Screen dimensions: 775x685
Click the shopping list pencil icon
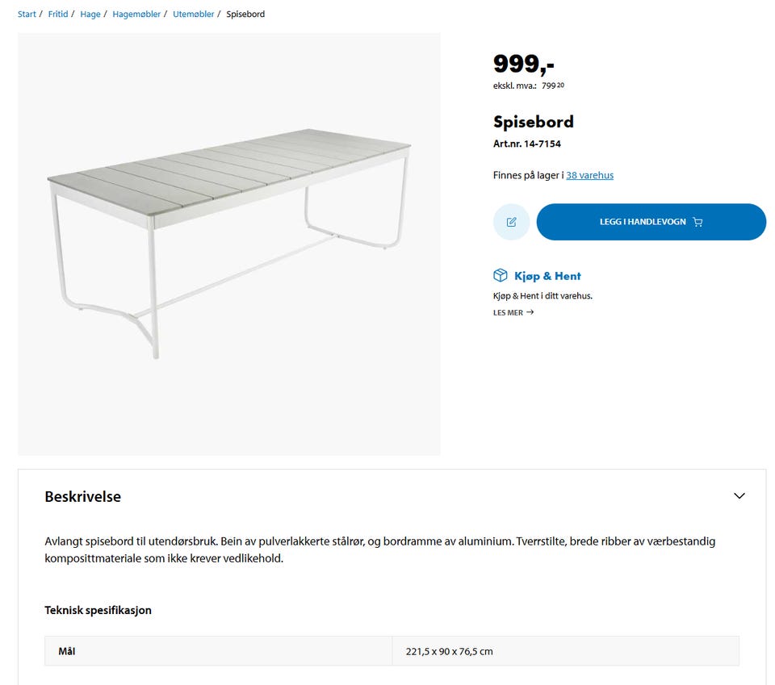(x=511, y=221)
